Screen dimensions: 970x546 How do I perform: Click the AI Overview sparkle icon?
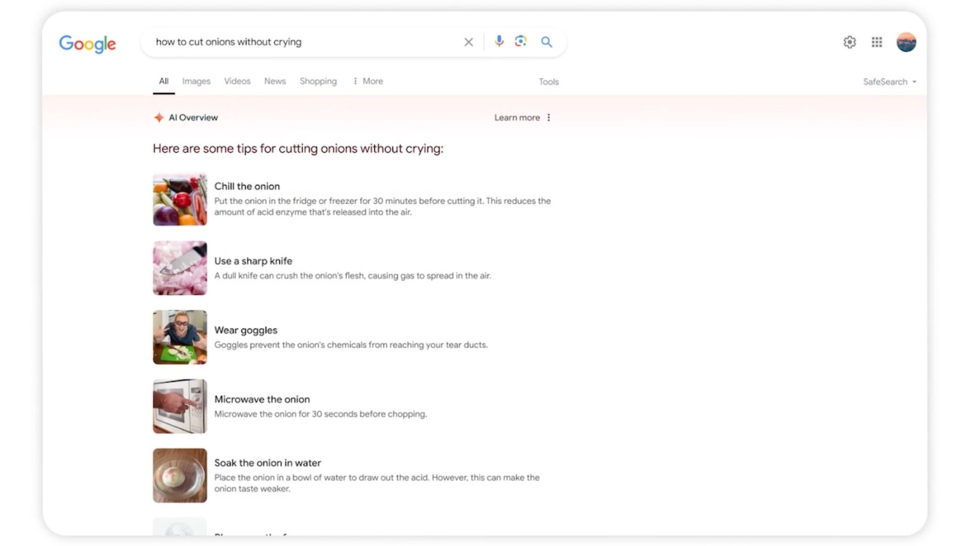pos(159,117)
